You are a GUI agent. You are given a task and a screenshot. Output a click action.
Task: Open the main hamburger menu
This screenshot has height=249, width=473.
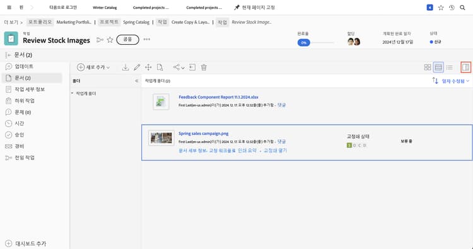(x=9, y=8)
